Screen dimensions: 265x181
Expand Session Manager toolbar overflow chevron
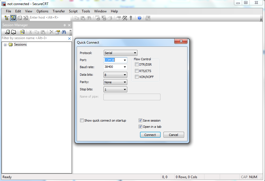pyautogui.click(x=70, y=31)
